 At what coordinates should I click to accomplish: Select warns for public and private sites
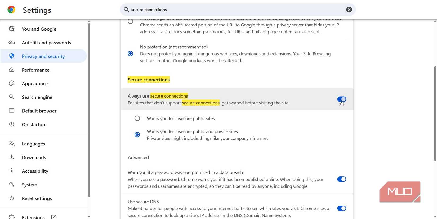[137, 135]
